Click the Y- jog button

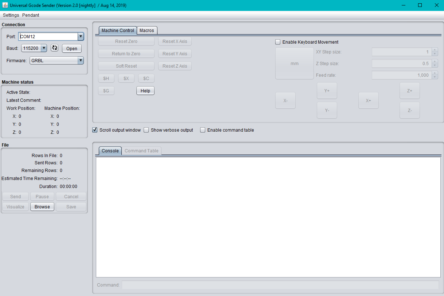(327, 110)
